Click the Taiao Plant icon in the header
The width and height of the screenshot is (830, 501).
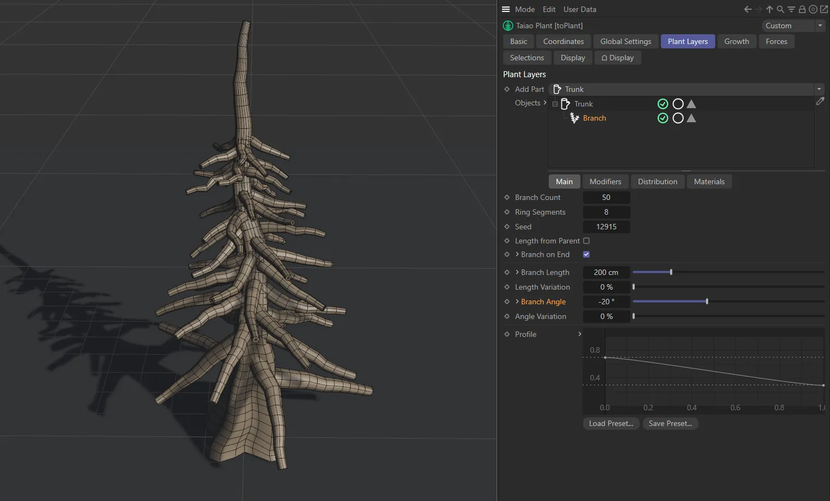point(507,26)
